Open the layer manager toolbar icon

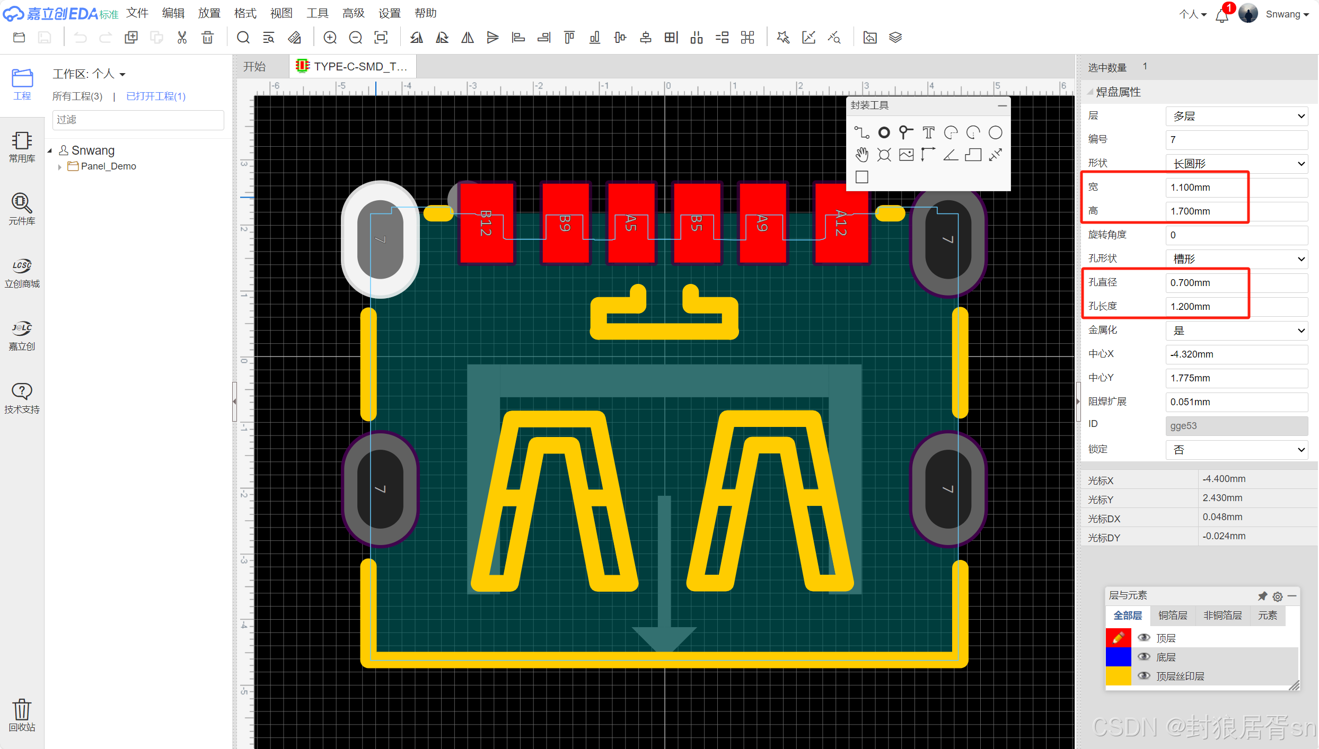click(895, 38)
